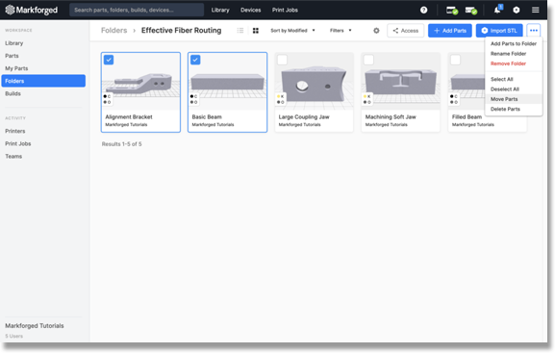Open the settings gear in top bar
The width and height of the screenshot is (555, 353).
click(x=517, y=10)
